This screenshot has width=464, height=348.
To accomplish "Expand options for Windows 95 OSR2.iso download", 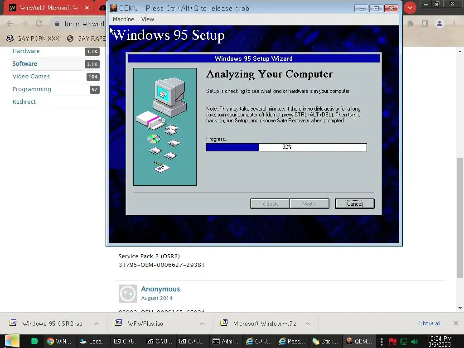I will click(x=97, y=324).
